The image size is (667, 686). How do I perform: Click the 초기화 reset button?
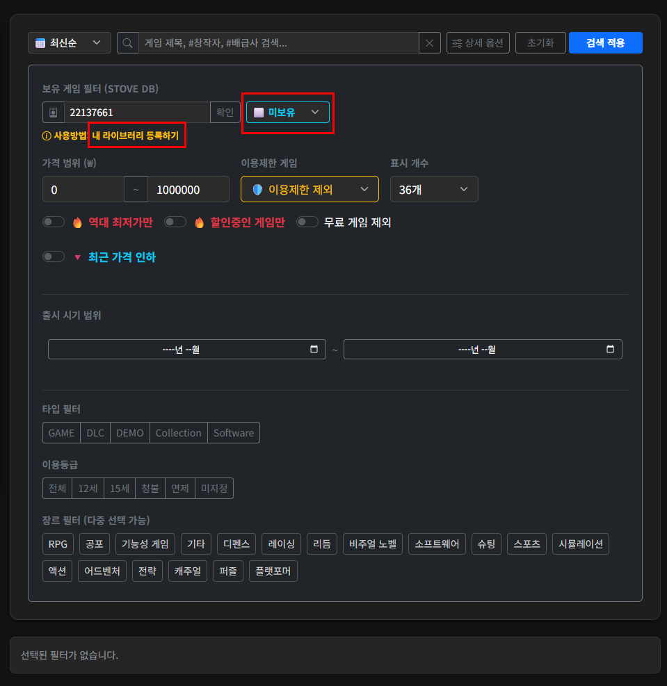coord(540,43)
